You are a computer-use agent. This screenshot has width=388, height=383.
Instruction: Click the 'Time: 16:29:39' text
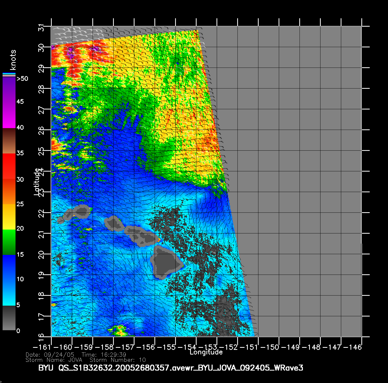pos(104,355)
